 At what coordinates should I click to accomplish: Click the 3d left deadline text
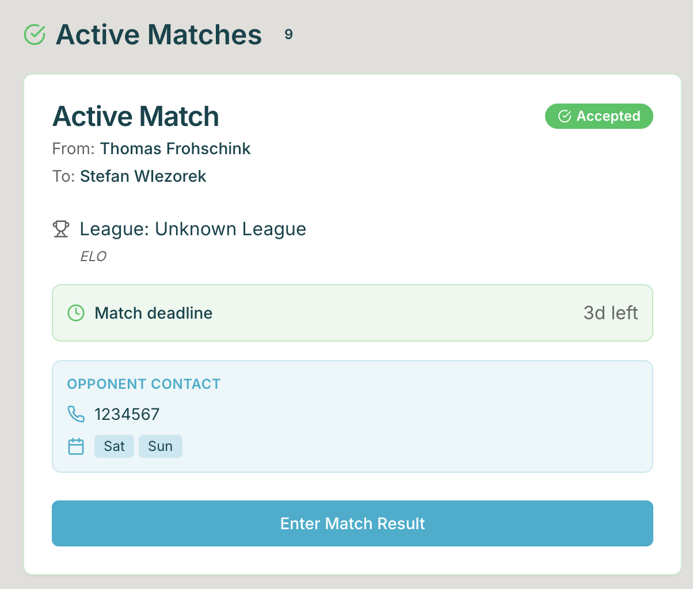click(610, 313)
